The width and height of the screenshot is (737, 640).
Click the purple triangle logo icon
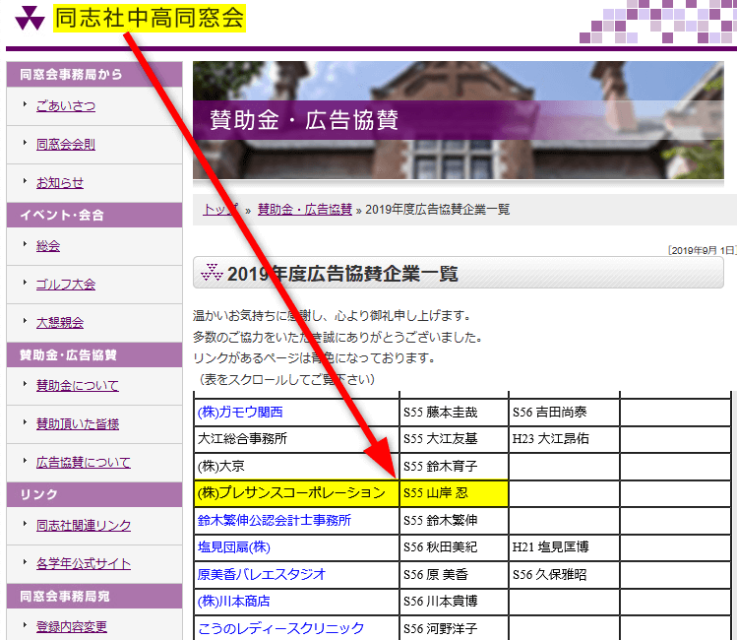click(30, 19)
